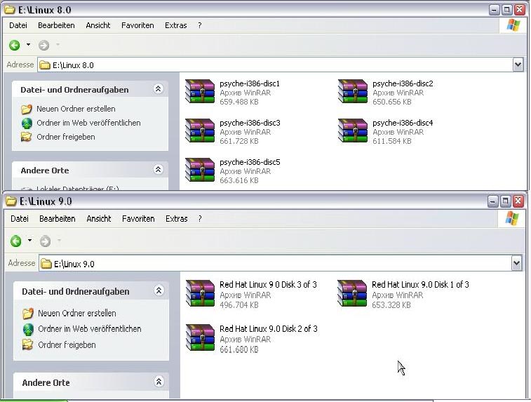The image size is (531, 402).
Task: Click the Windows flag logo in Linux 9.0 window
Action: click(x=511, y=218)
